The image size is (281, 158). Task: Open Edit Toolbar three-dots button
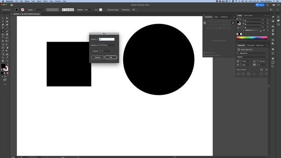(5, 84)
